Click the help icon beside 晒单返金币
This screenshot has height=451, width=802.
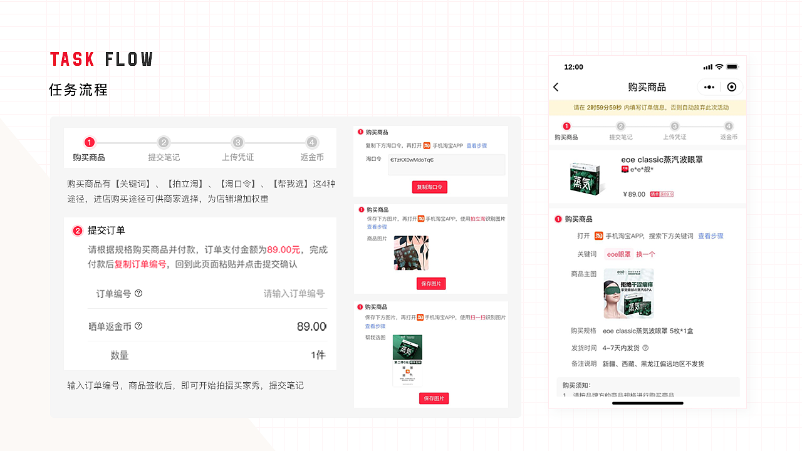coord(138,326)
